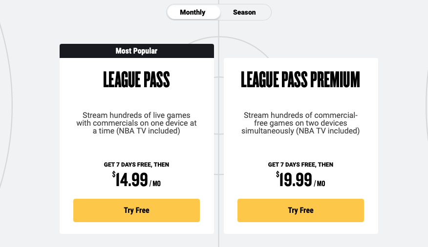Image resolution: width=428 pixels, height=247 pixels.
Task: Click GET 7 DAYS FREE above 19.99
Action: coord(300,165)
